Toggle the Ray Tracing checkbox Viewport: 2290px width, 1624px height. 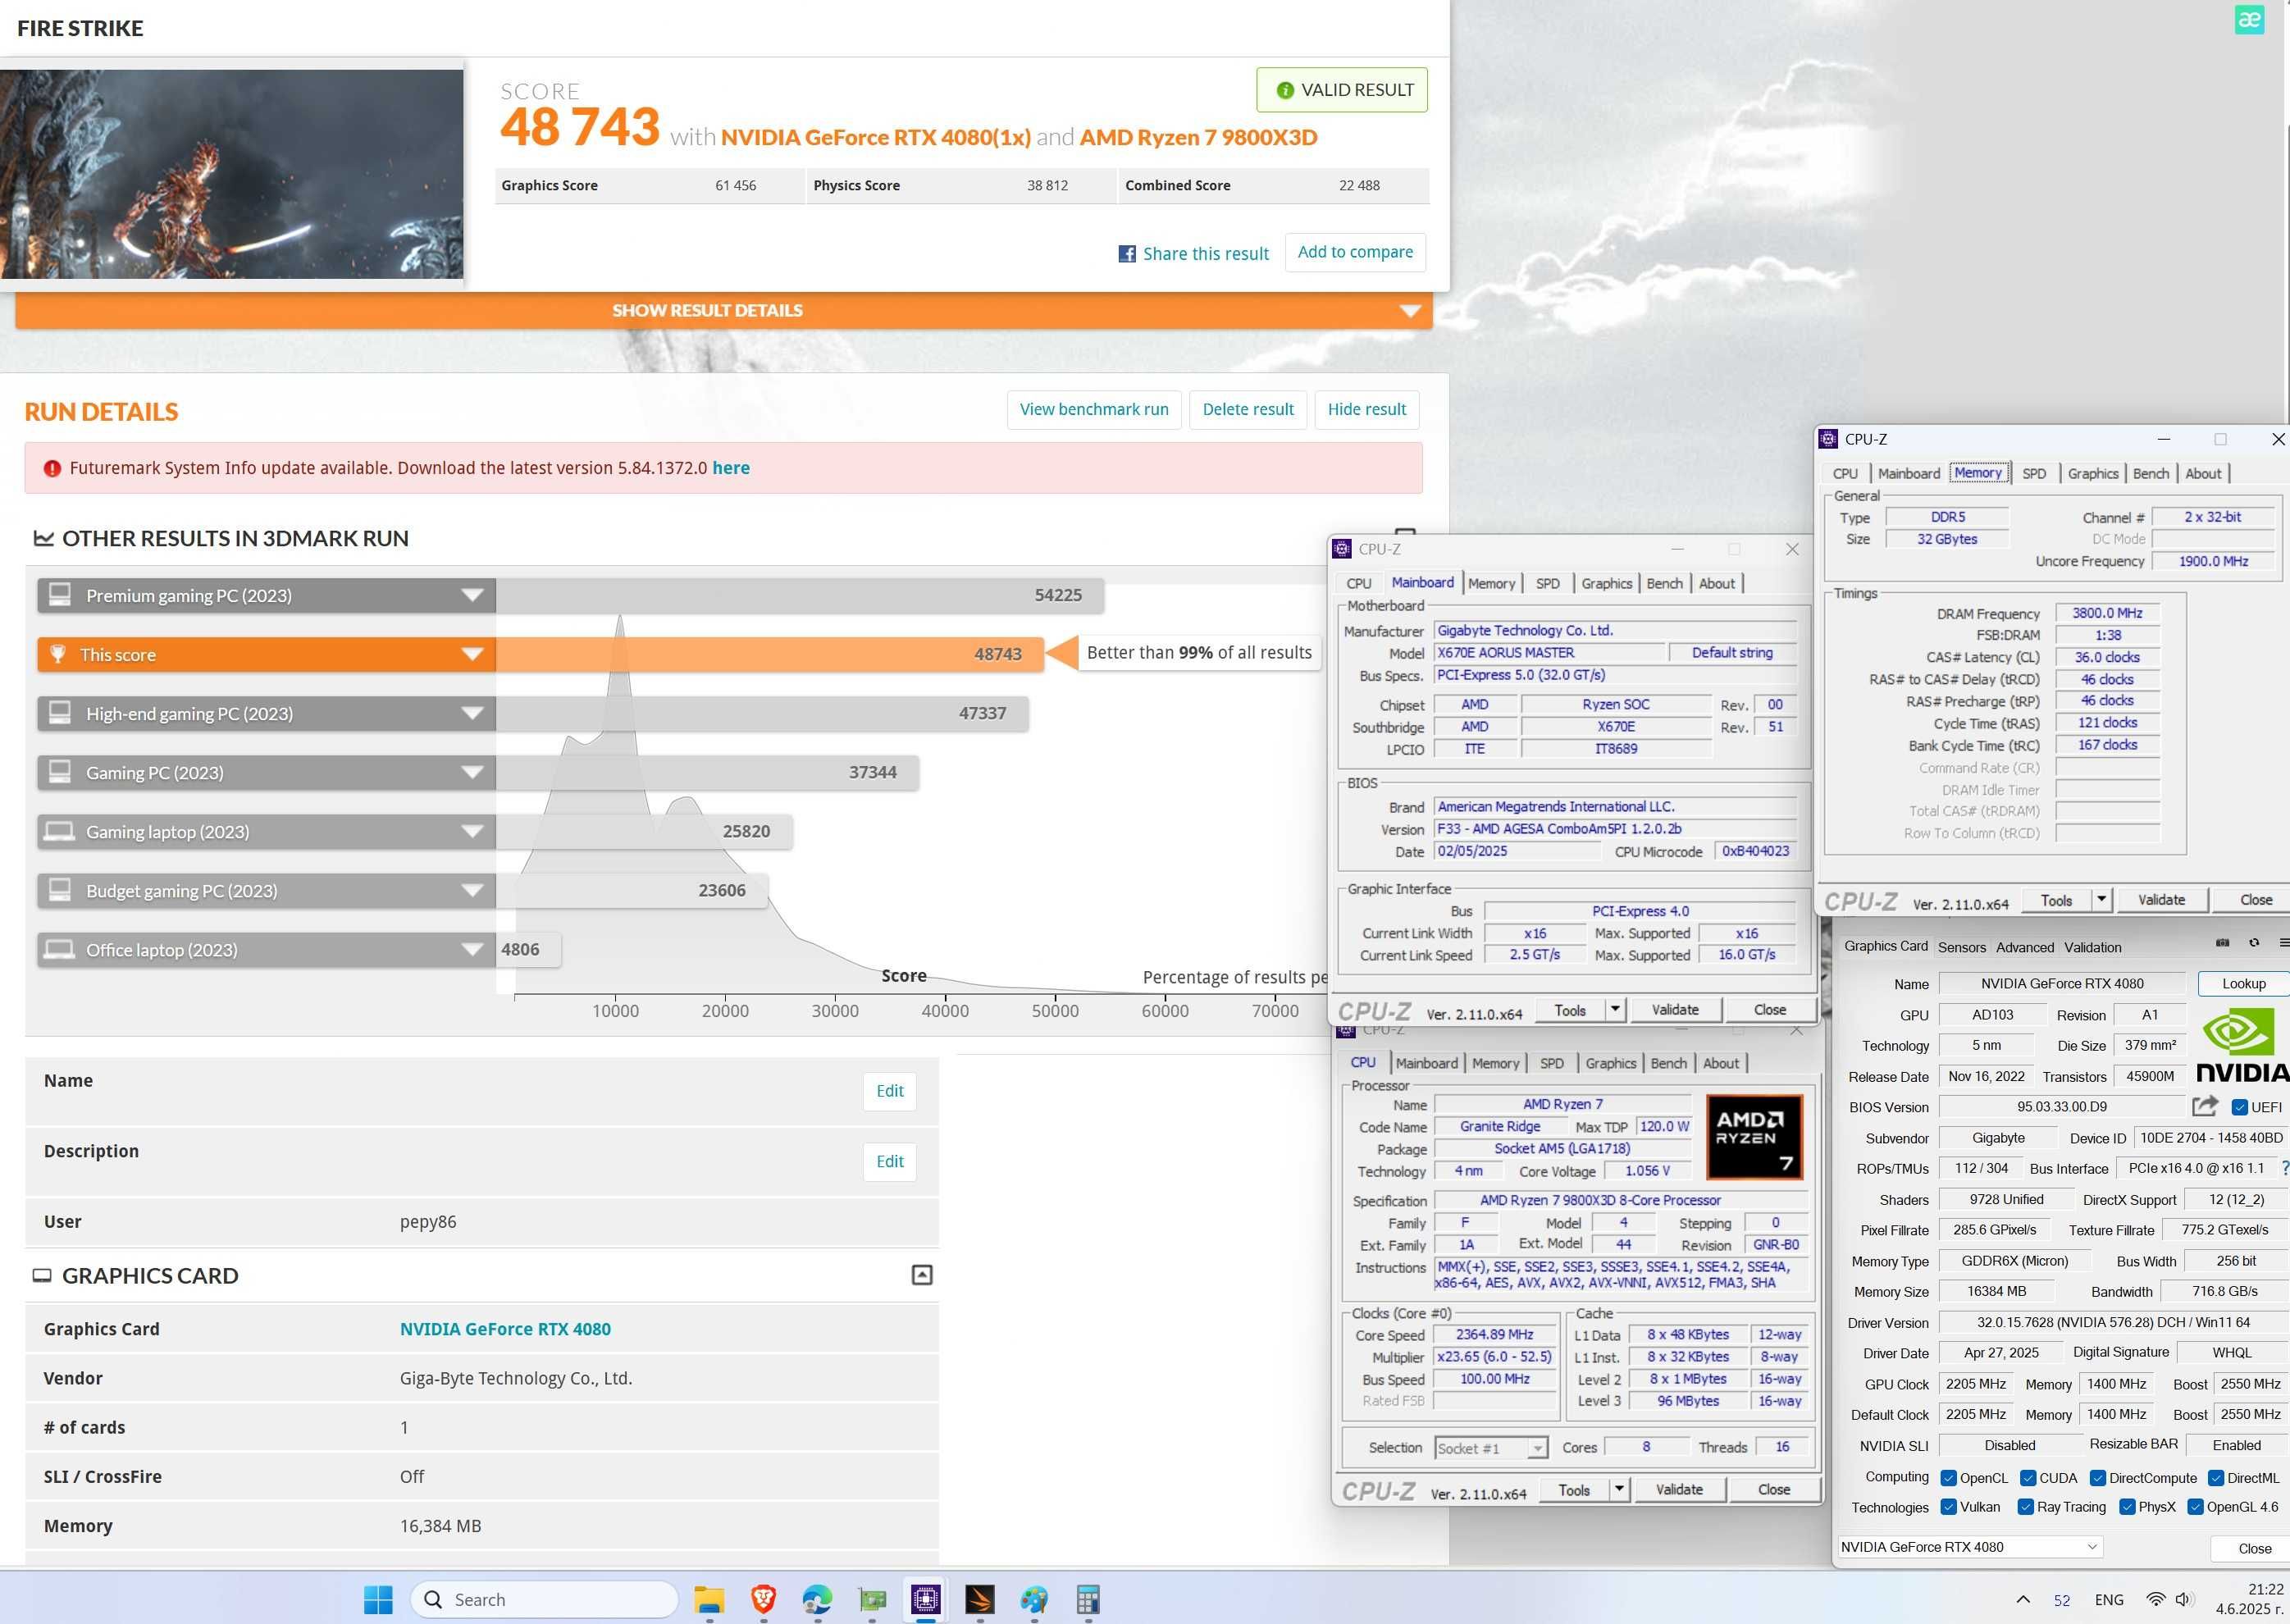click(x=2026, y=1507)
